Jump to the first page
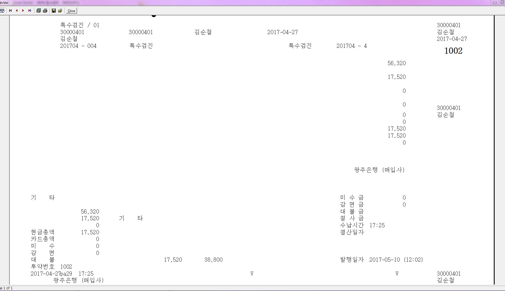The image size is (505, 291). [10, 11]
